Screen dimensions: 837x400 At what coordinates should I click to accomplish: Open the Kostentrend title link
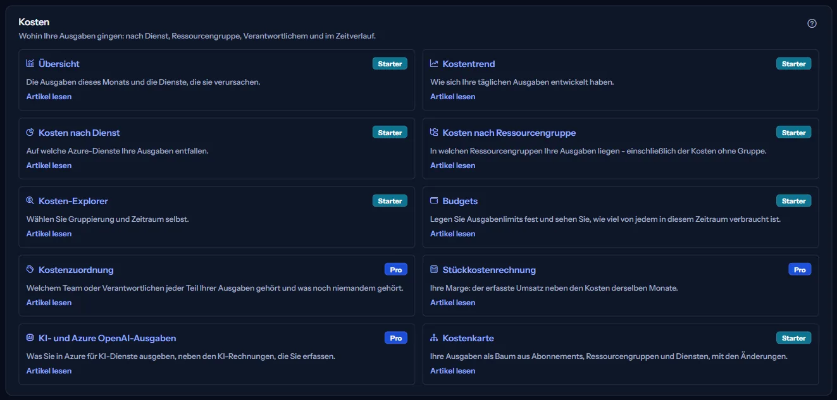(469, 64)
